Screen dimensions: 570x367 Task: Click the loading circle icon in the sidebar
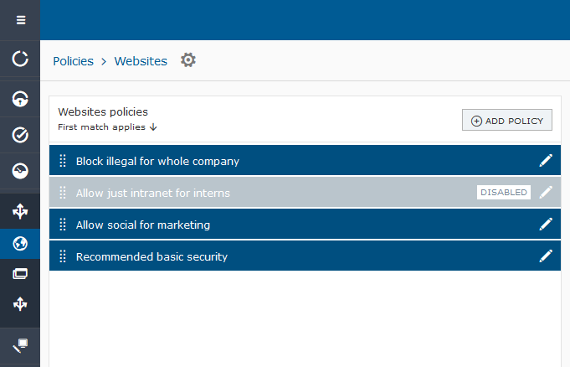pyautogui.click(x=20, y=59)
